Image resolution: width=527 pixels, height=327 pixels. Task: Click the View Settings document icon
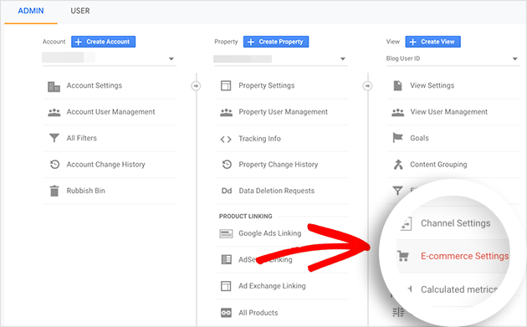[397, 85]
